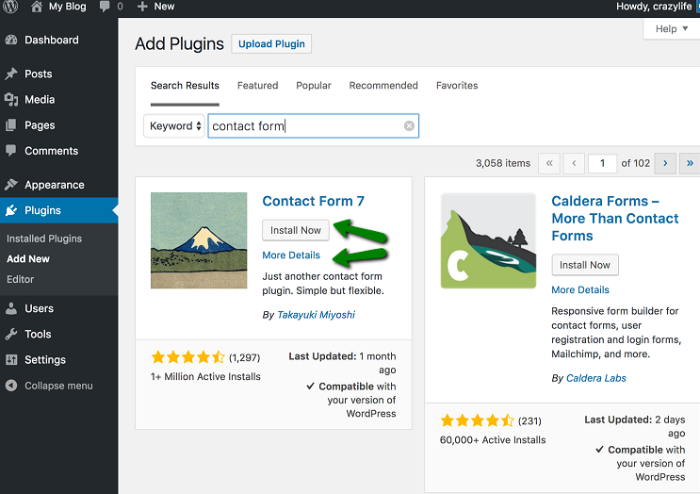Go to next page of results

tap(665, 163)
